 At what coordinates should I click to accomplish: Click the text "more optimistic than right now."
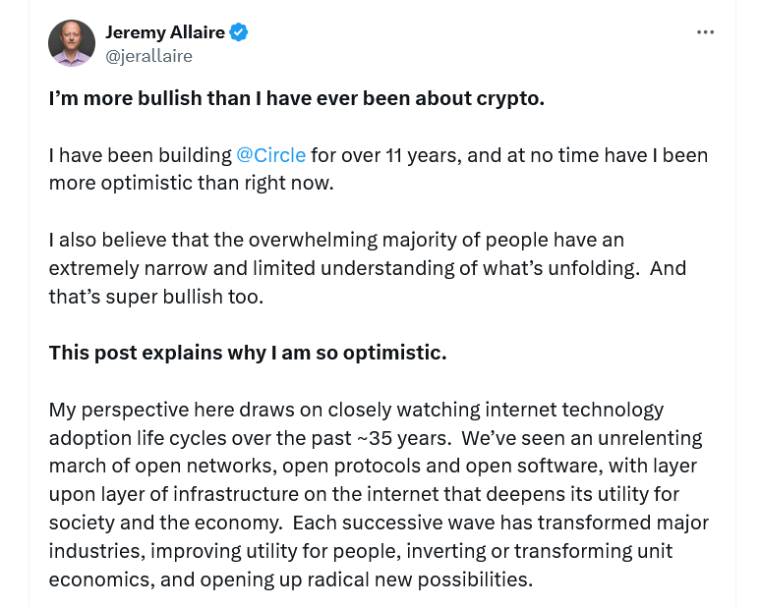click(x=192, y=183)
